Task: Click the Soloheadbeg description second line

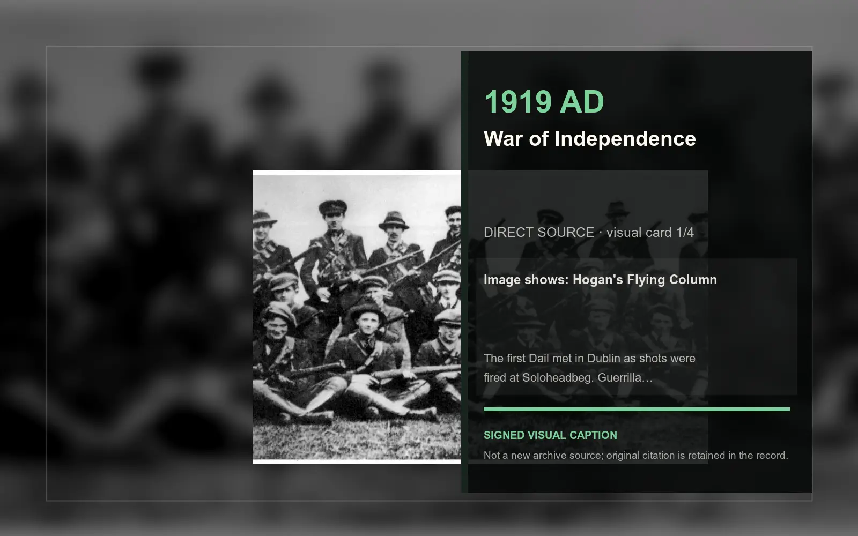Action: (568, 377)
